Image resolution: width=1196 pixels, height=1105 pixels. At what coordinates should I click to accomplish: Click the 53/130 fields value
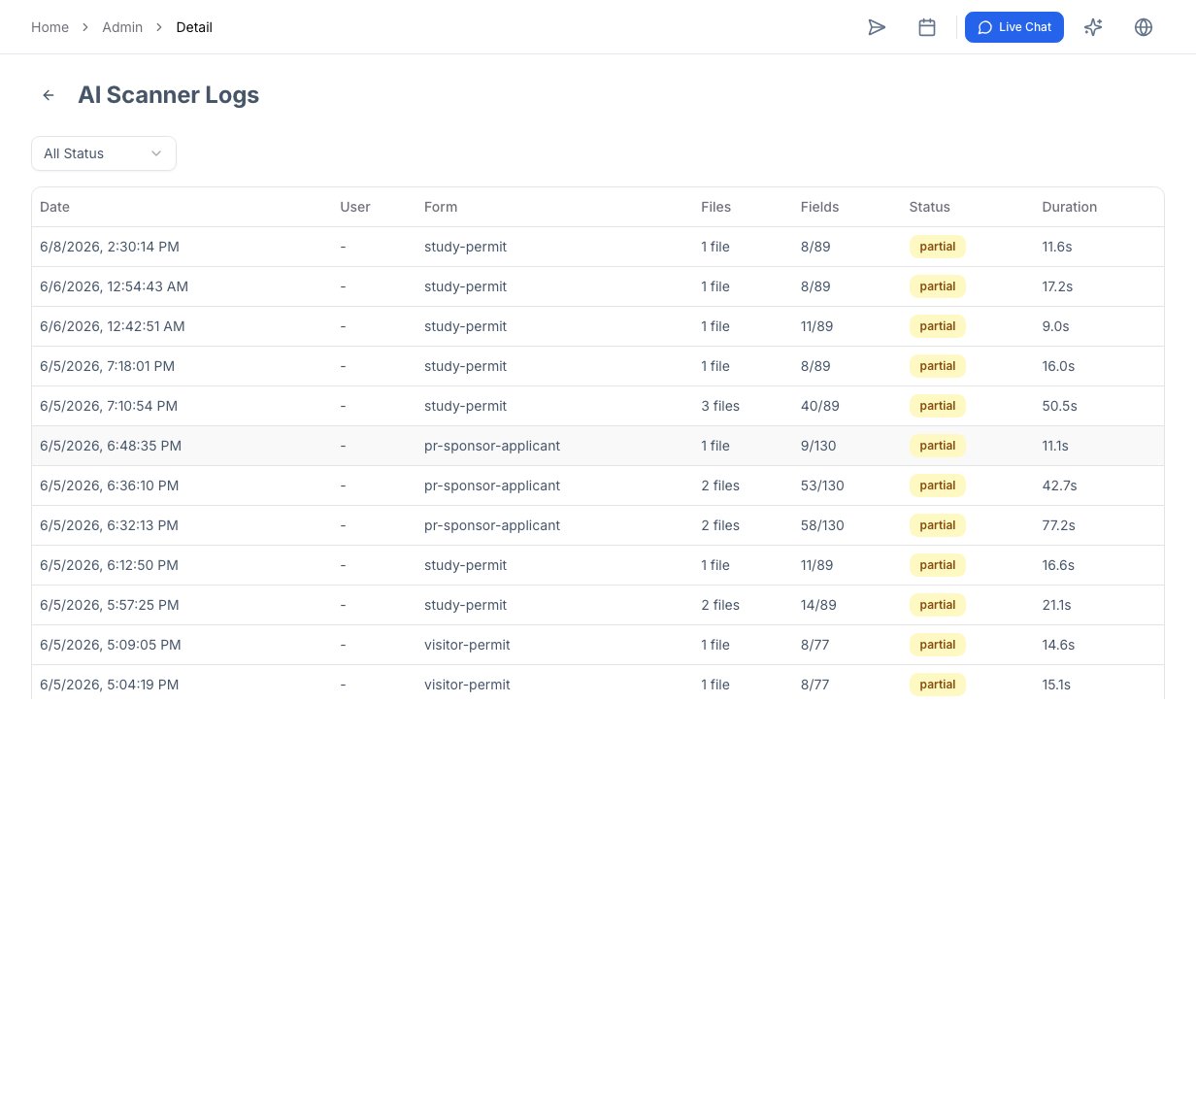822,486
